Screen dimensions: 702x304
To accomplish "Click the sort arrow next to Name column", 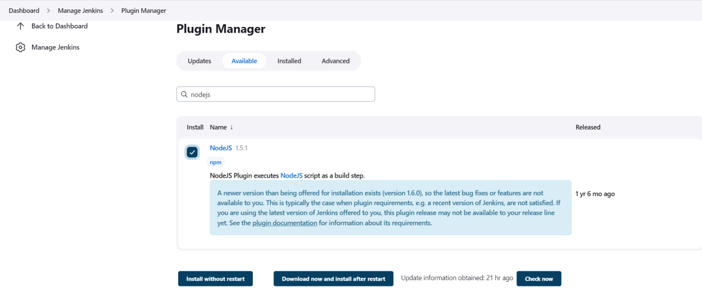I will click(231, 127).
